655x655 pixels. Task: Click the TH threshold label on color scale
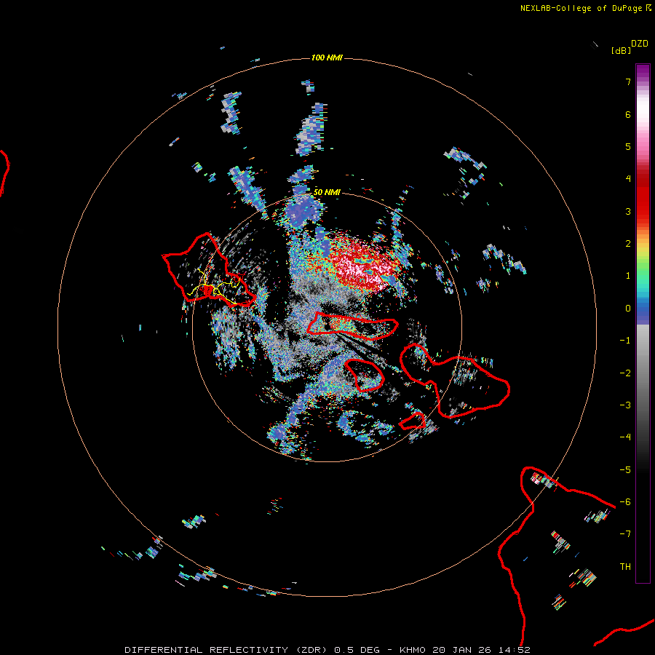625,567
